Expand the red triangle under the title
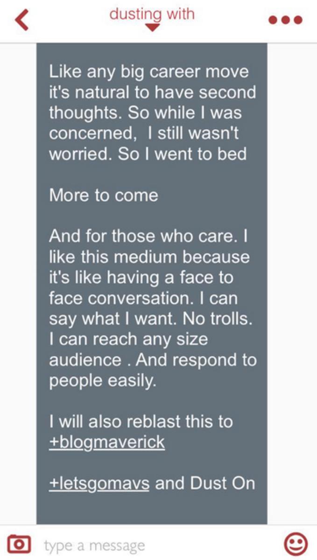The height and width of the screenshot is (560, 317). (152, 28)
